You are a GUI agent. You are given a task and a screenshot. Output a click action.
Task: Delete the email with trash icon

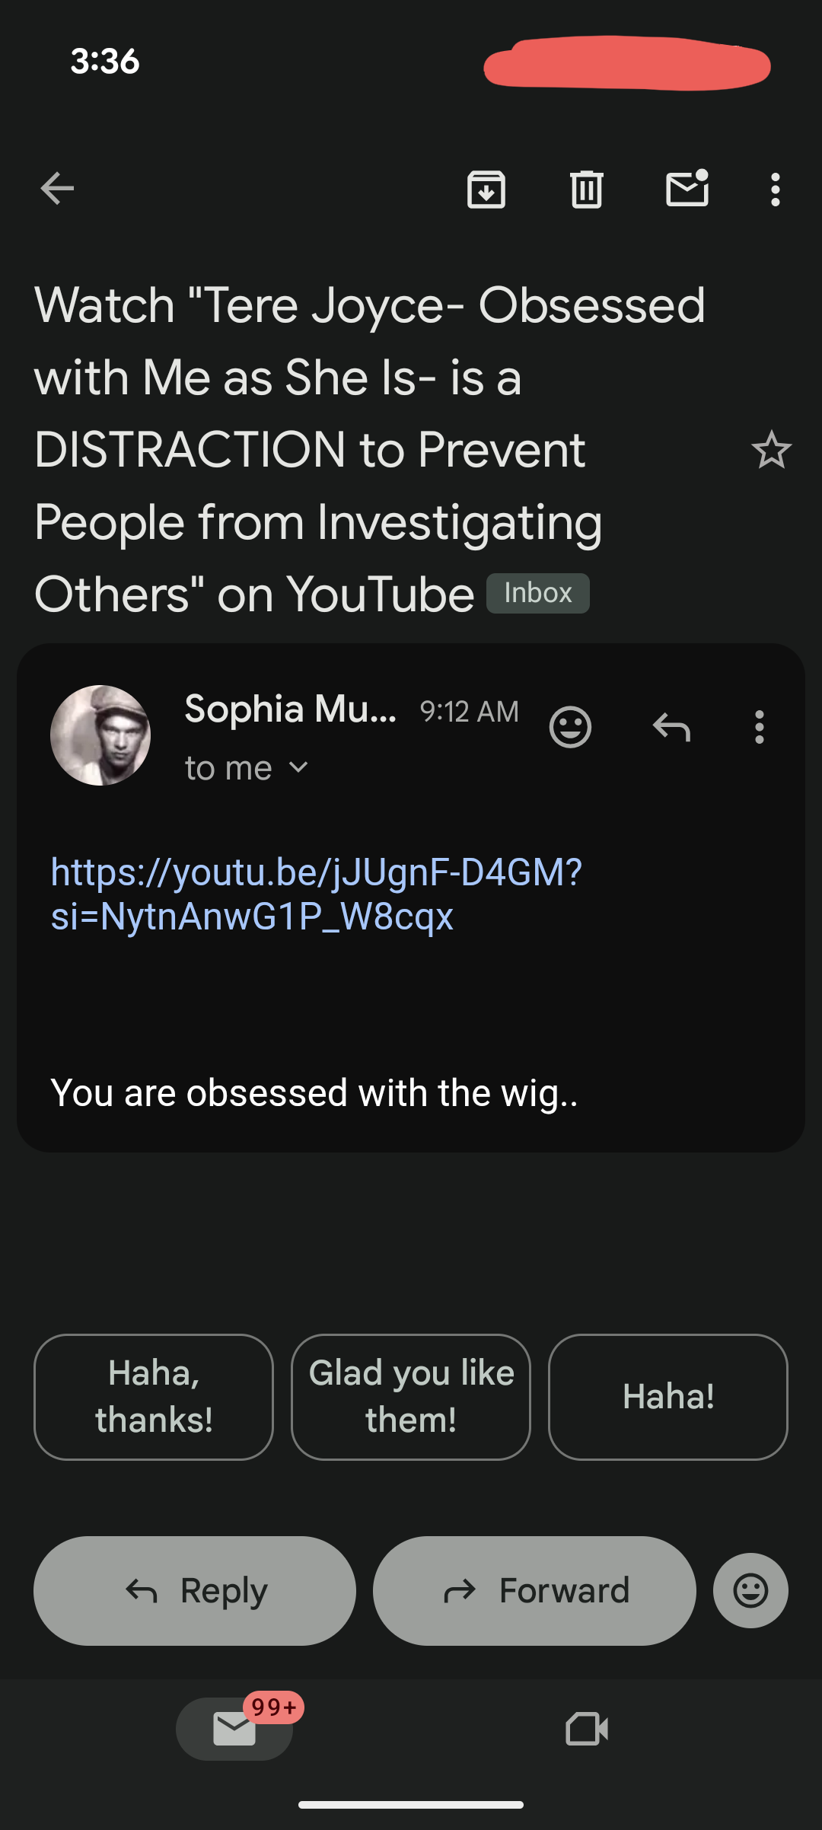[587, 190]
